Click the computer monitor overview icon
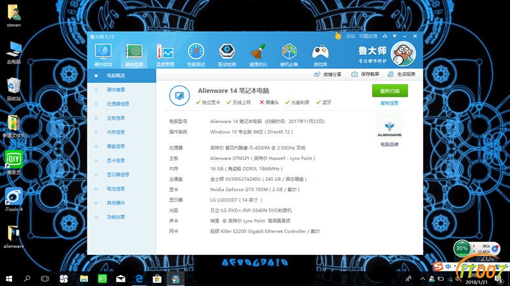This screenshot has height=286, width=510. [x=179, y=96]
